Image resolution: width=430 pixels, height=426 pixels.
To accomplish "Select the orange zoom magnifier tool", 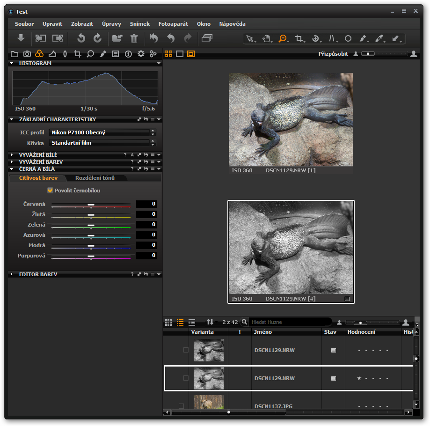I will [x=283, y=38].
